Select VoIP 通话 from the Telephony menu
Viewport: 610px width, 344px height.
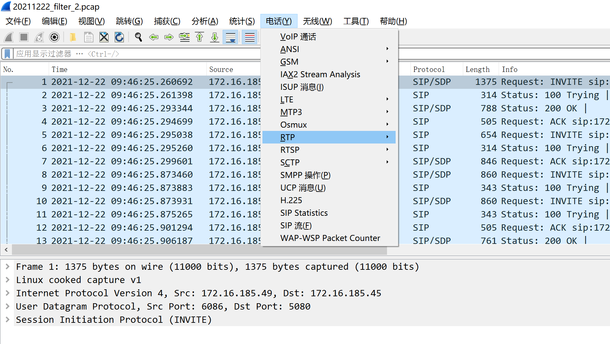[298, 36]
